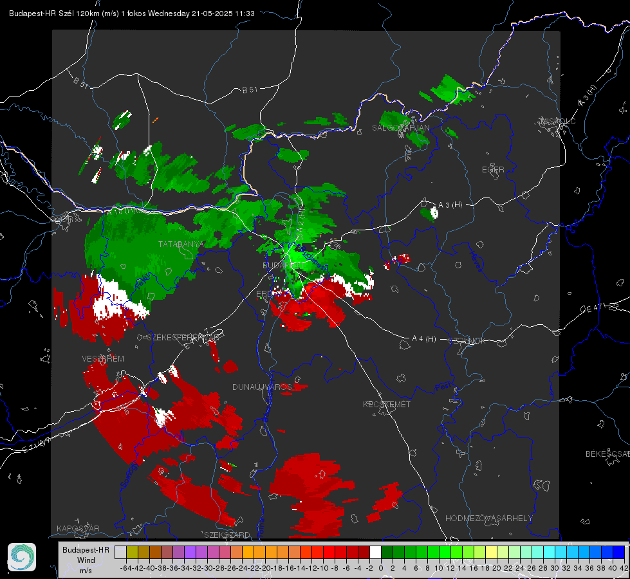
Task: Click the blue Heves county label
Action: [x=476, y=261]
